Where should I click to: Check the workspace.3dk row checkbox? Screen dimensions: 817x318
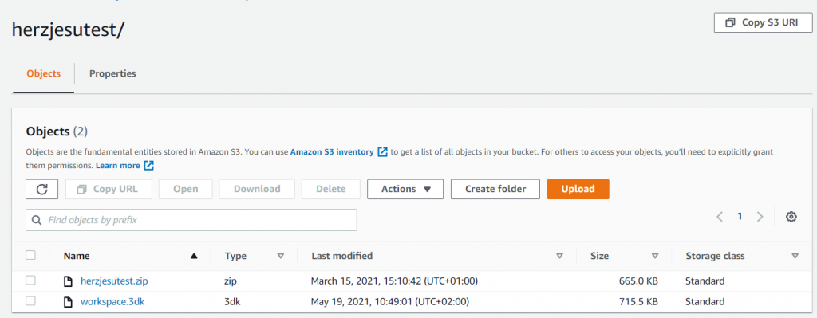(x=31, y=300)
